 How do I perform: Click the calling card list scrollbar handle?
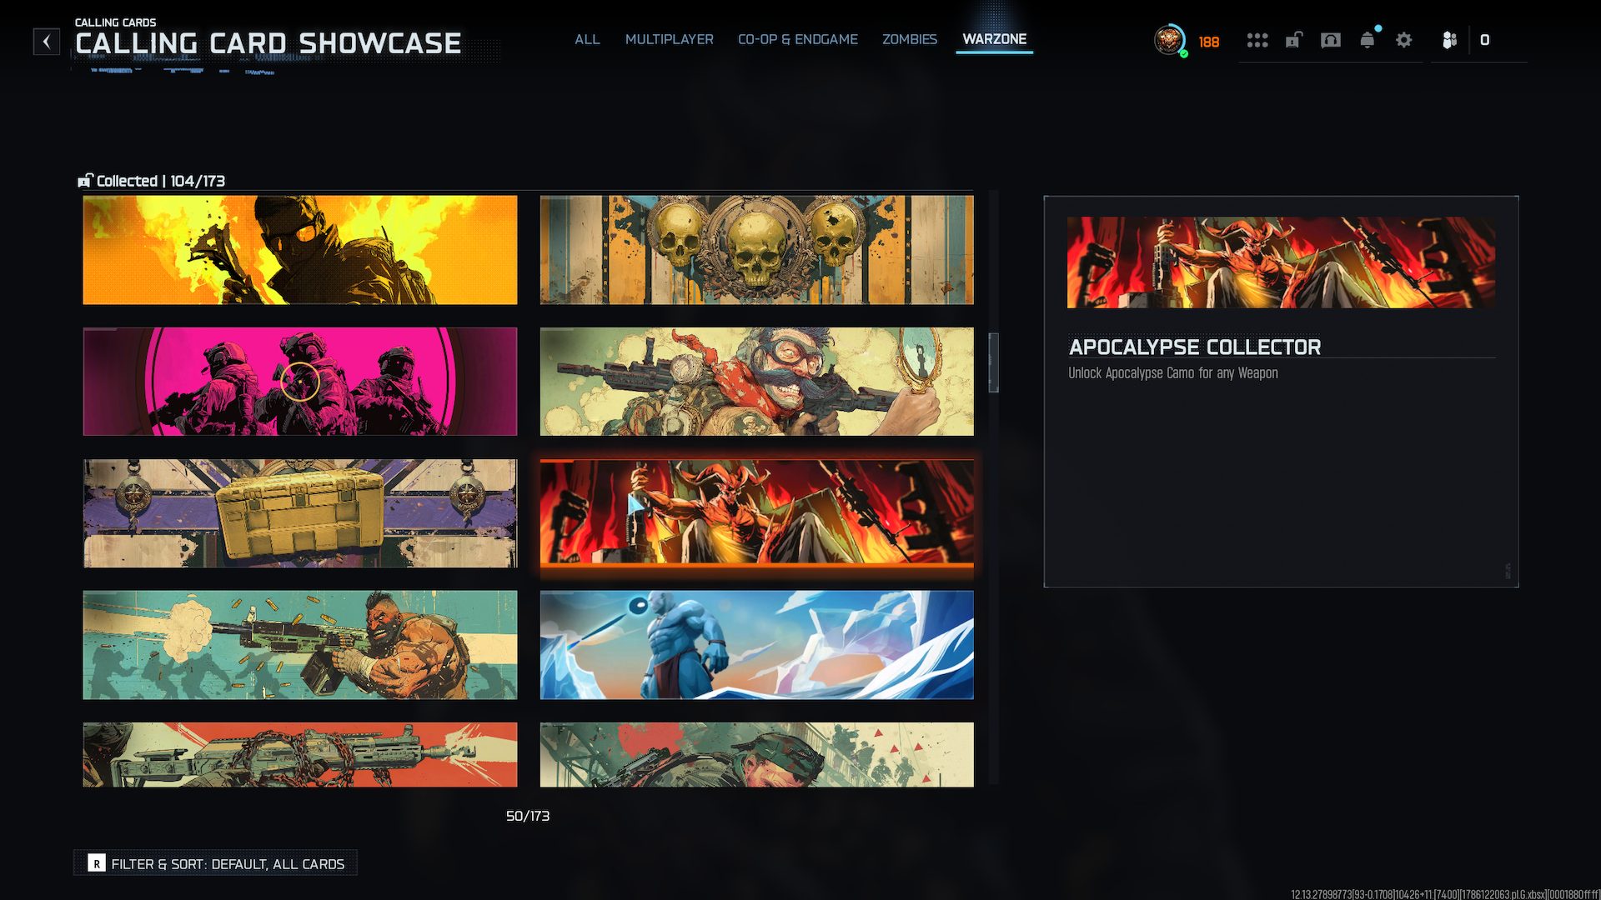click(993, 362)
